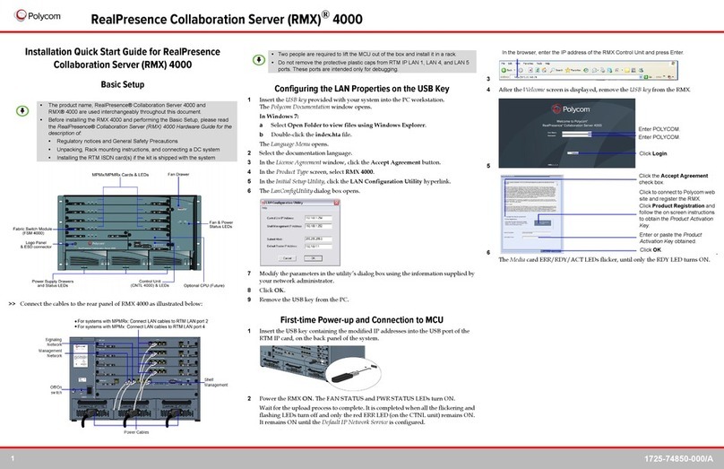Click the 'Management Network' rear panel label
The width and height of the screenshot is (724, 469).
(x=50, y=353)
